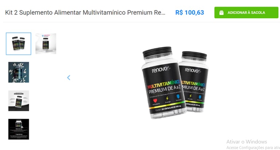Click blue shield icon on the back bottle
The width and height of the screenshot is (280, 150).
[x=200, y=97]
